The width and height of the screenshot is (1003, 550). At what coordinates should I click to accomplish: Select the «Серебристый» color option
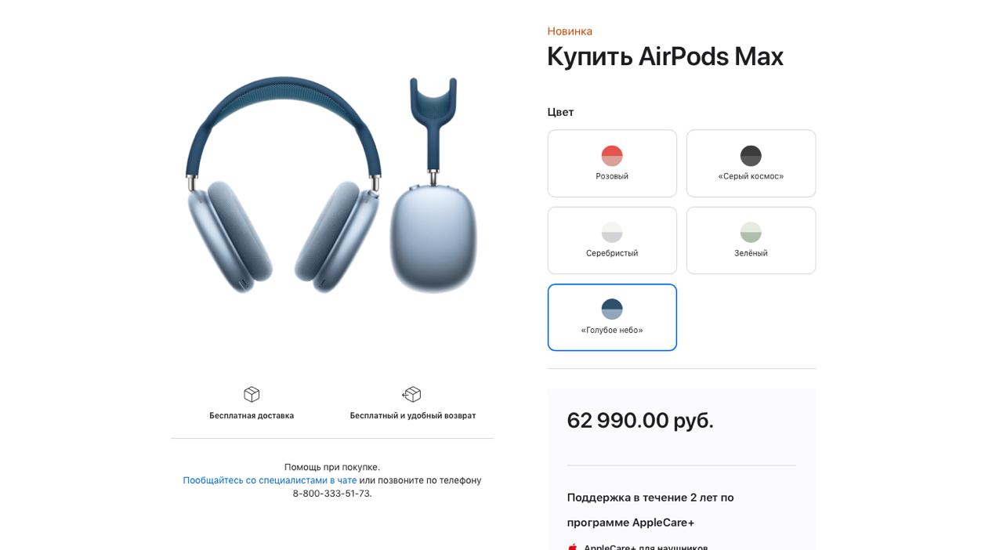[612, 240]
